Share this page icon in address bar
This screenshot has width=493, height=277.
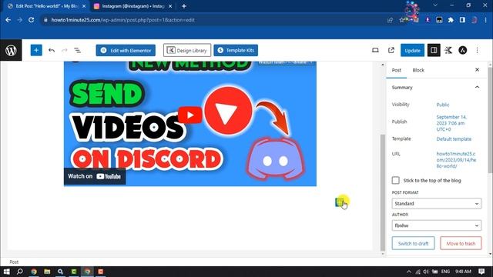coord(391,20)
